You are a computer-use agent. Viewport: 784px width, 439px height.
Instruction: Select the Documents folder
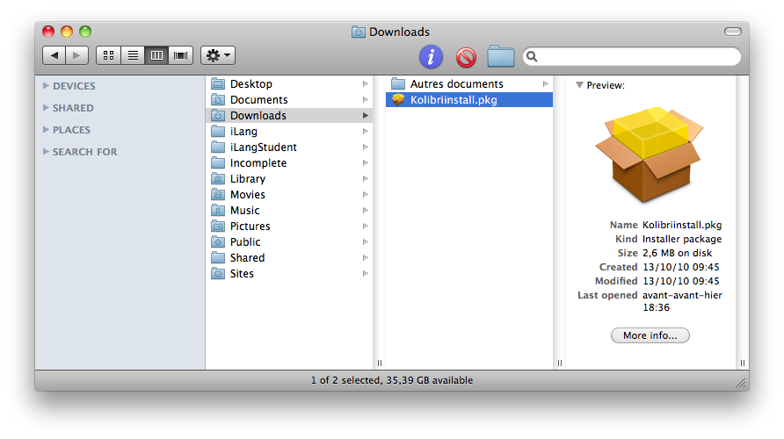coord(289,100)
